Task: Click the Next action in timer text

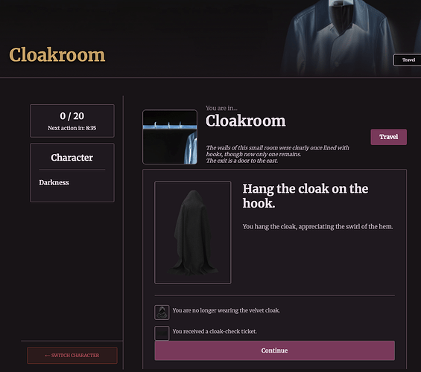Action: (72, 128)
